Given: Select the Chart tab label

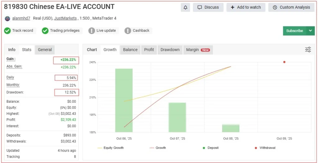Looking at the screenshot, I should click(x=92, y=50).
